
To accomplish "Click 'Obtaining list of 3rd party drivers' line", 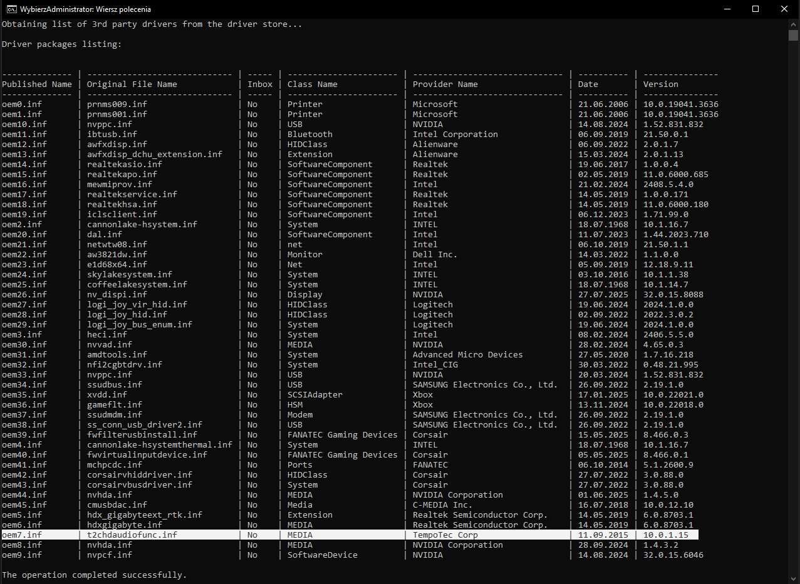I will pyautogui.click(x=152, y=24).
